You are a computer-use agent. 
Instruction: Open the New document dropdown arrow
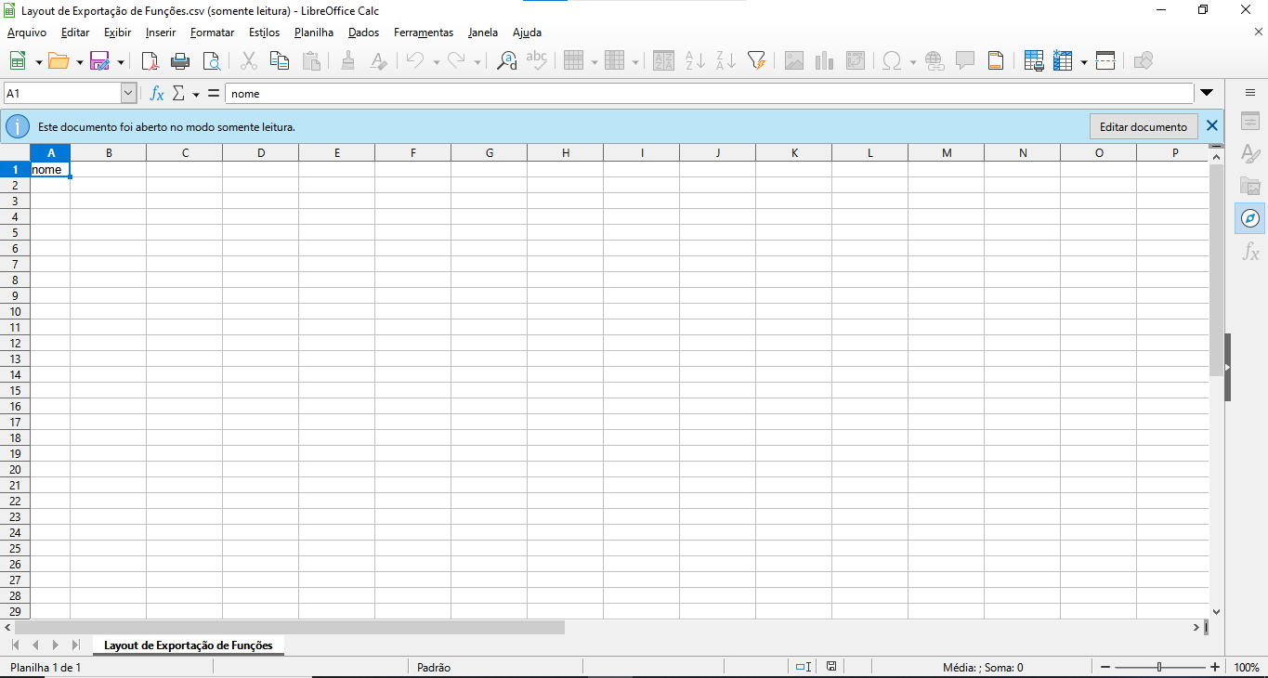pyautogui.click(x=38, y=62)
